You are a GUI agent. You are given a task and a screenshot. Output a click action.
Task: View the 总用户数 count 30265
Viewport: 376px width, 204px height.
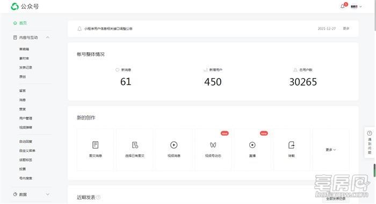click(x=303, y=82)
